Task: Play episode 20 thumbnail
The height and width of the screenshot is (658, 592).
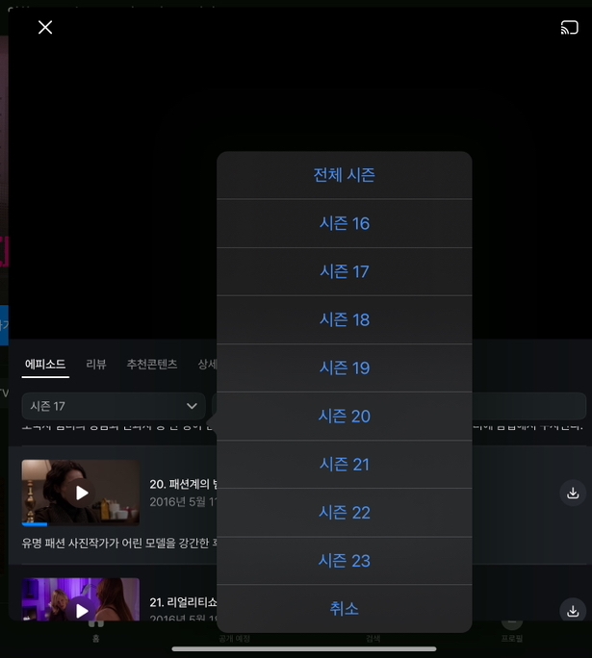Action: point(81,493)
